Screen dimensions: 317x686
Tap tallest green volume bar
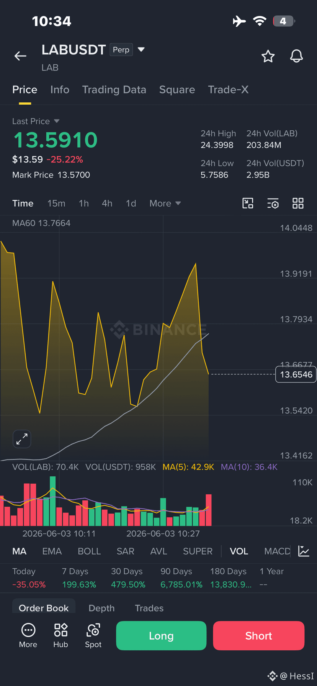53,501
